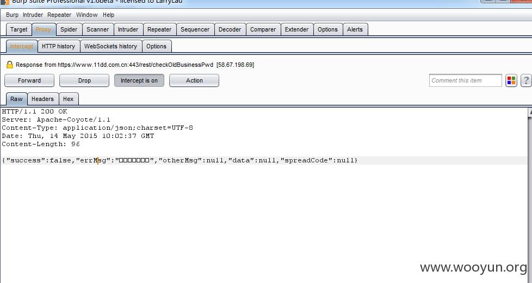532x283 pixels.
Task: Click the Server: Apache-Coyote/1.1 header line
Action: (x=56, y=120)
